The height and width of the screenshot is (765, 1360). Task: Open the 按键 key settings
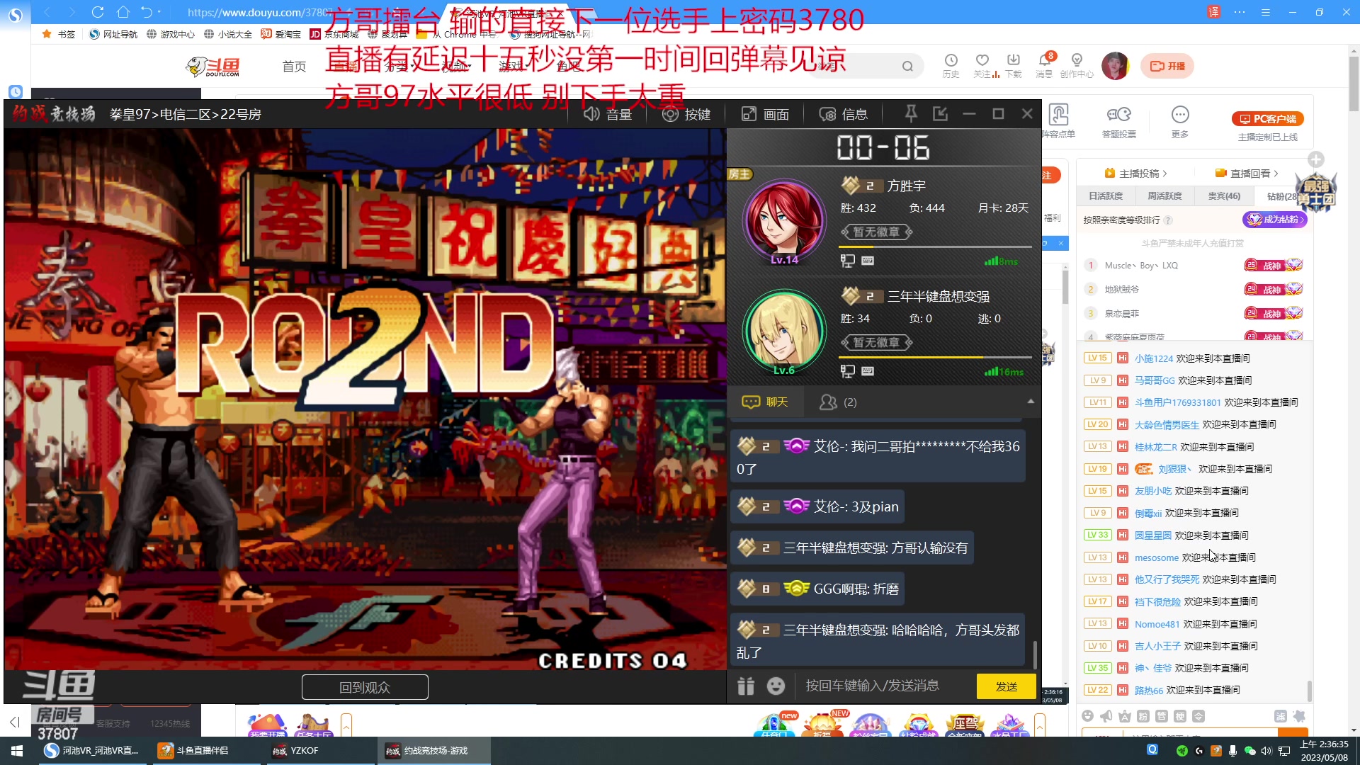[x=686, y=114]
